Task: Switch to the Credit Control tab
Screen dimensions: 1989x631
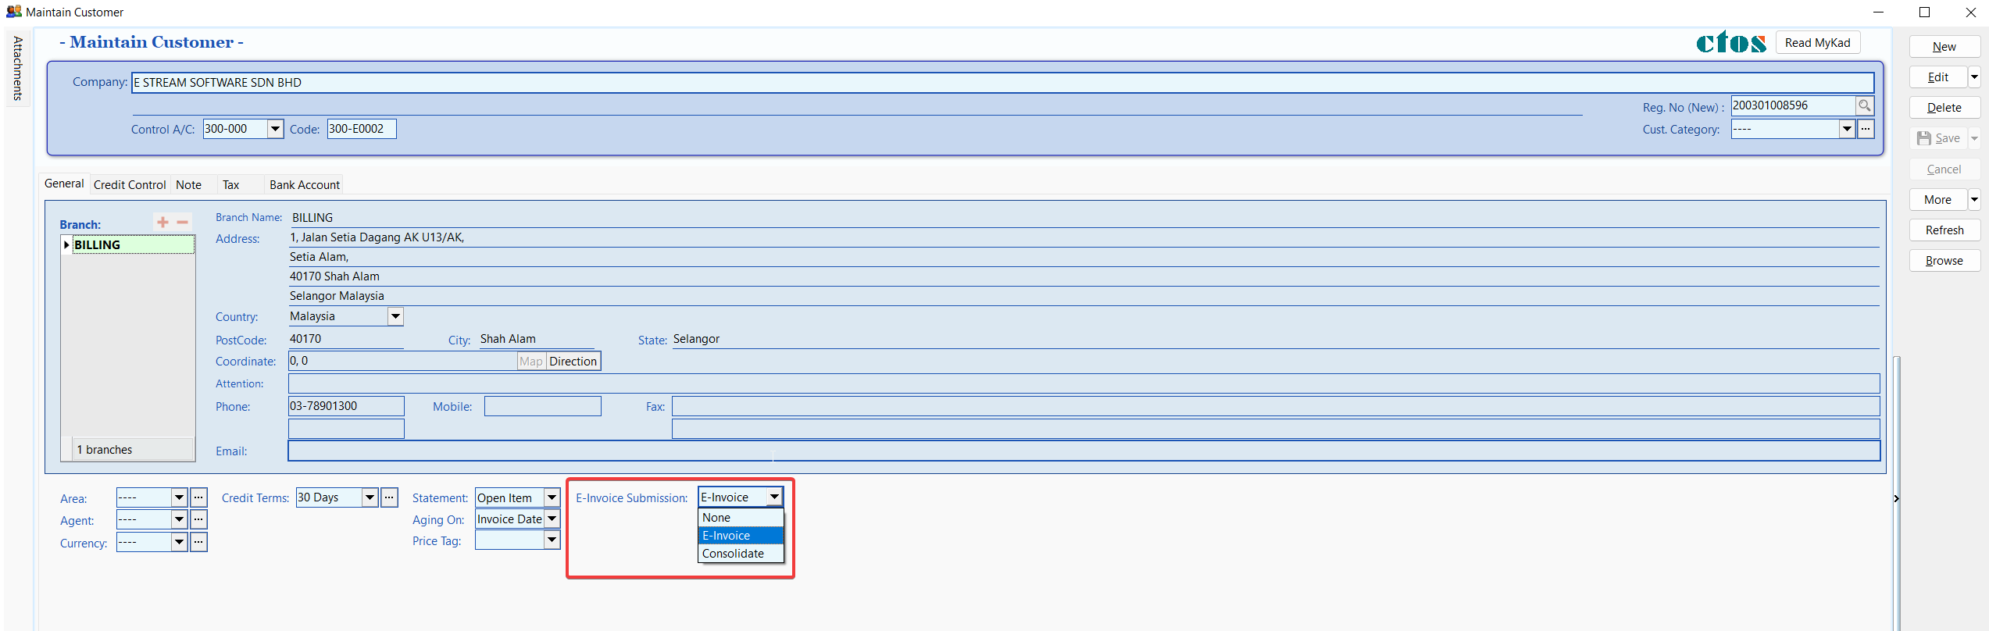Action: [x=130, y=185]
